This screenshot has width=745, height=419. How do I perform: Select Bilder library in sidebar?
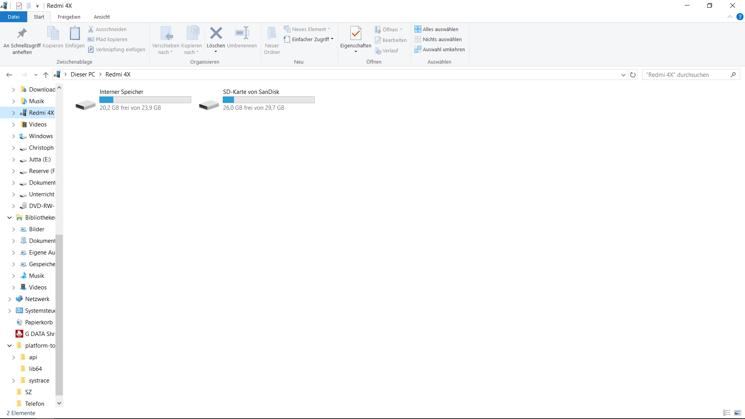(36, 229)
